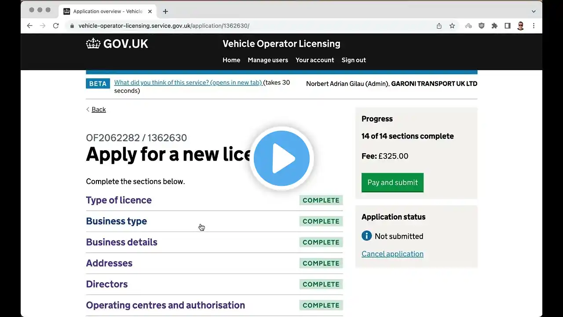Image resolution: width=563 pixels, height=317 pixels.
Task: Open the Business details section
Action: point(122,242)
